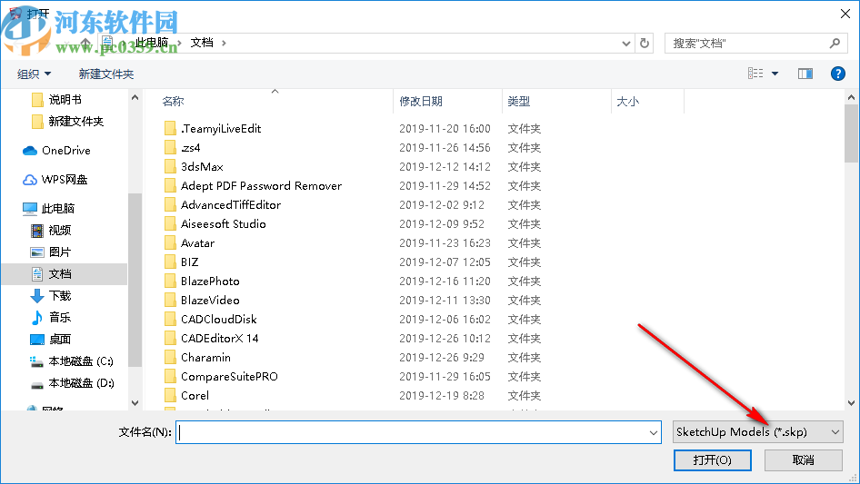Open the help question mark icon
Image resolution: width=860 pixels, height=484 pixels.
(837, 74)
